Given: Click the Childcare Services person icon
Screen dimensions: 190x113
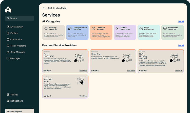Looking at the screenshot, I should [x=93, y=28].
